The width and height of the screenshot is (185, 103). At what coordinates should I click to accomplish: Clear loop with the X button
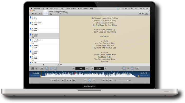click(71, 81)
